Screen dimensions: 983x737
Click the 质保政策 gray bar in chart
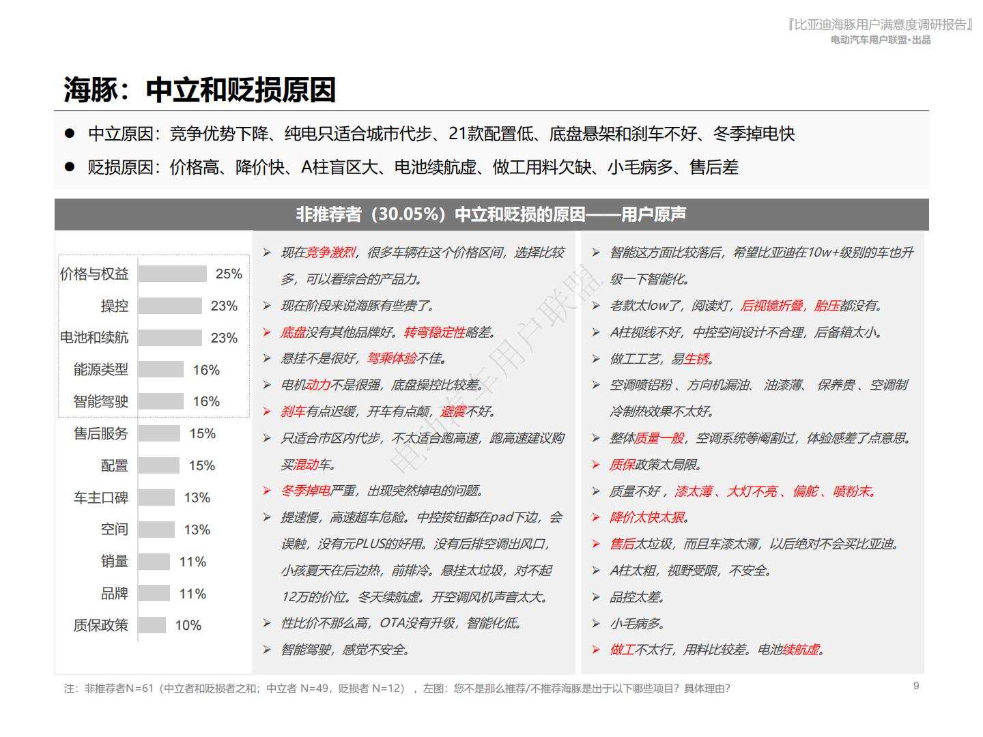click(x=152, y=625)
